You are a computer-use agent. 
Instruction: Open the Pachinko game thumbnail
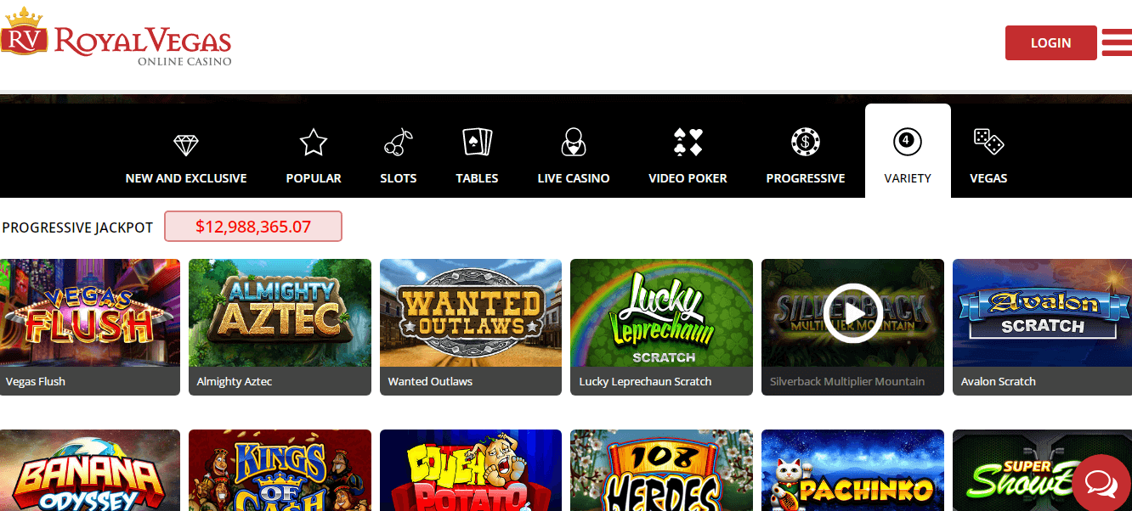pyautogui.click(x=852, y=470)
